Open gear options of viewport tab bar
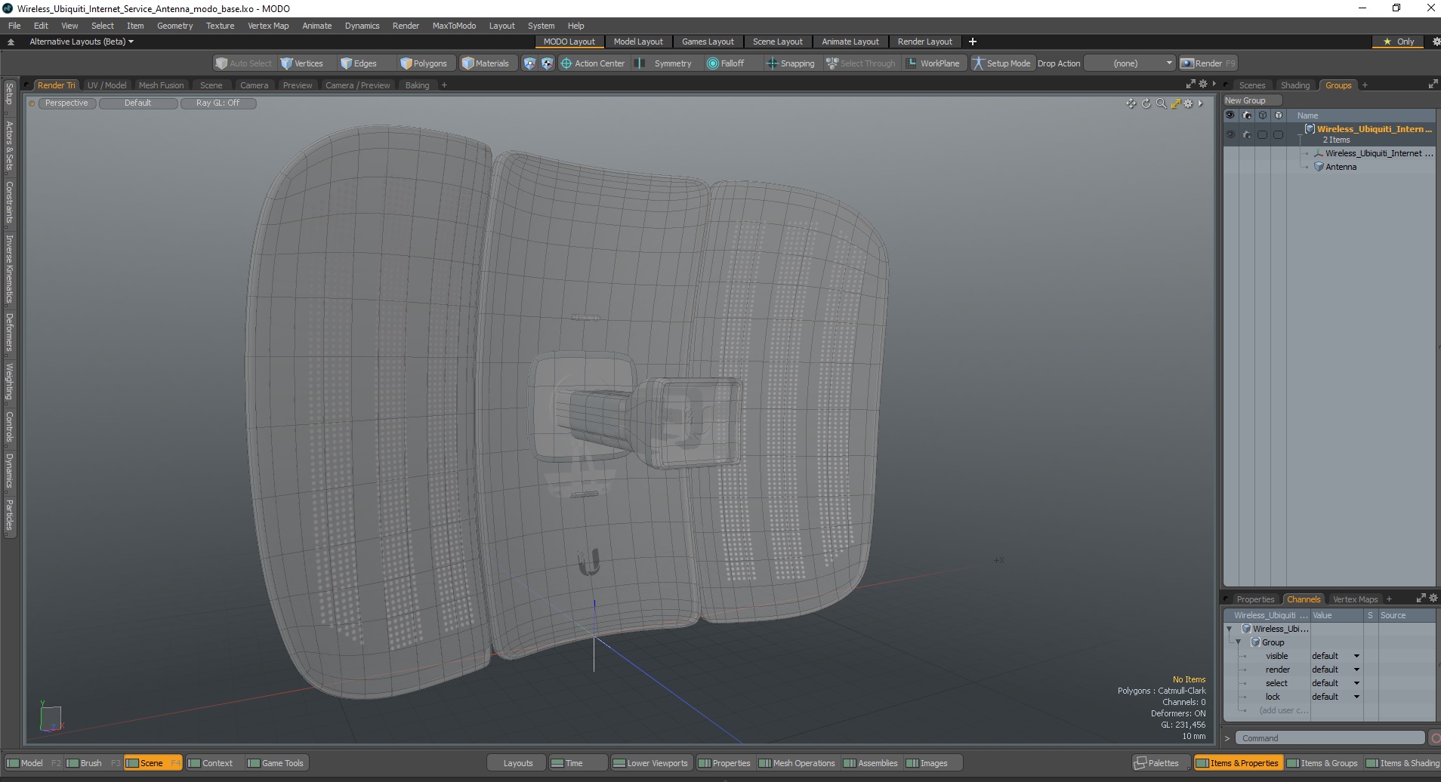The width and height of the screenshot is (1441, 782). tap(1202, 85)
